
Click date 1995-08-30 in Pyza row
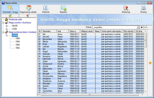(74, 88)
